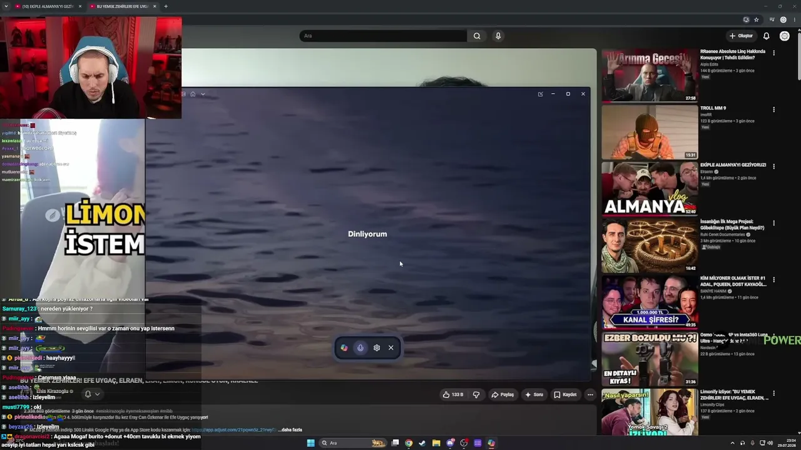The image size is (801, 450).
Task: Click the Soru ask button
Action: 534,394
